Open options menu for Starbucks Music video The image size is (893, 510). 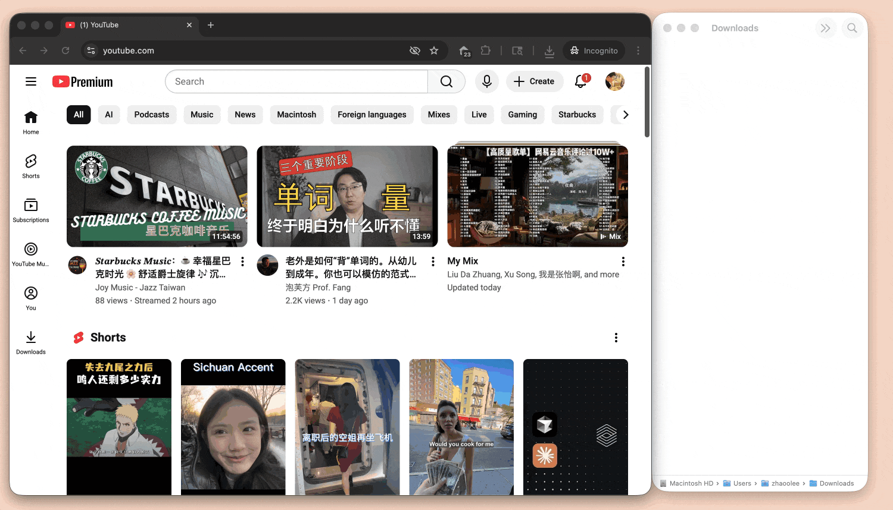click(242, 262)
